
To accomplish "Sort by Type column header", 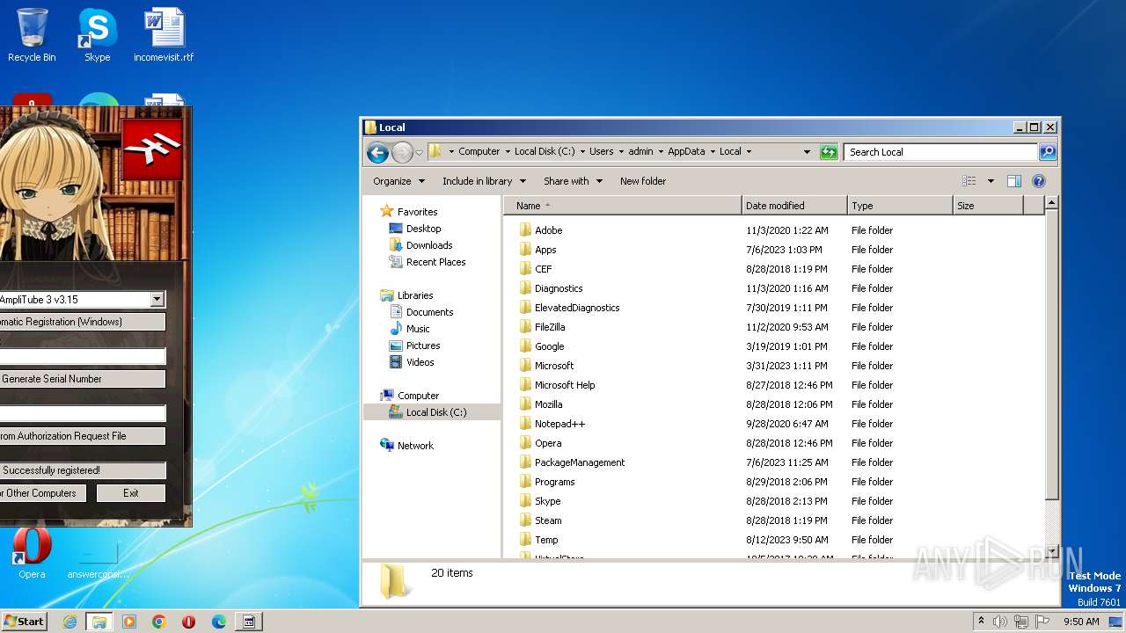I will click(x=900, y=206).
